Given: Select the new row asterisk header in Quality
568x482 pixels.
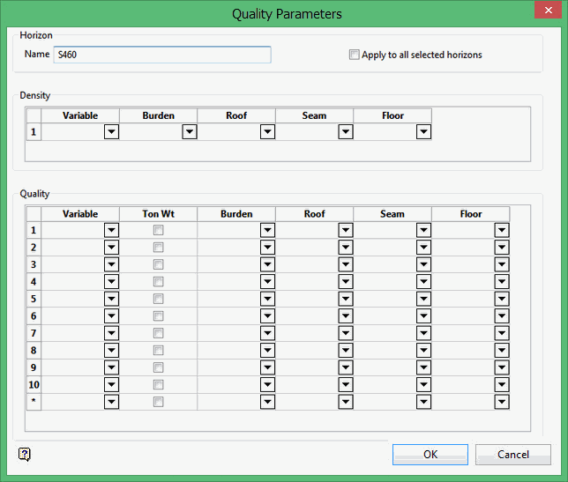Looking at the screenshot, I should click(x=34, y=402).
